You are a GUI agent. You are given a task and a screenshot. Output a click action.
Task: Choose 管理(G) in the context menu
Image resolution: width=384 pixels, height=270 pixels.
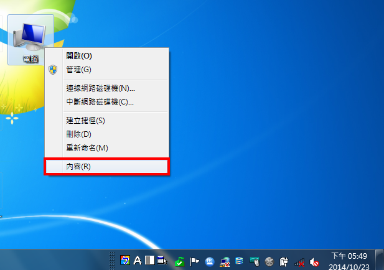pyautogui.click(x=79, y=69)
